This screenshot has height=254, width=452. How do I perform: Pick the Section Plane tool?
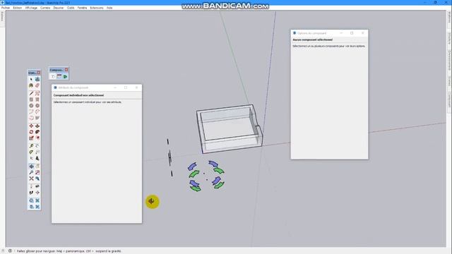(x=37, y=193)
